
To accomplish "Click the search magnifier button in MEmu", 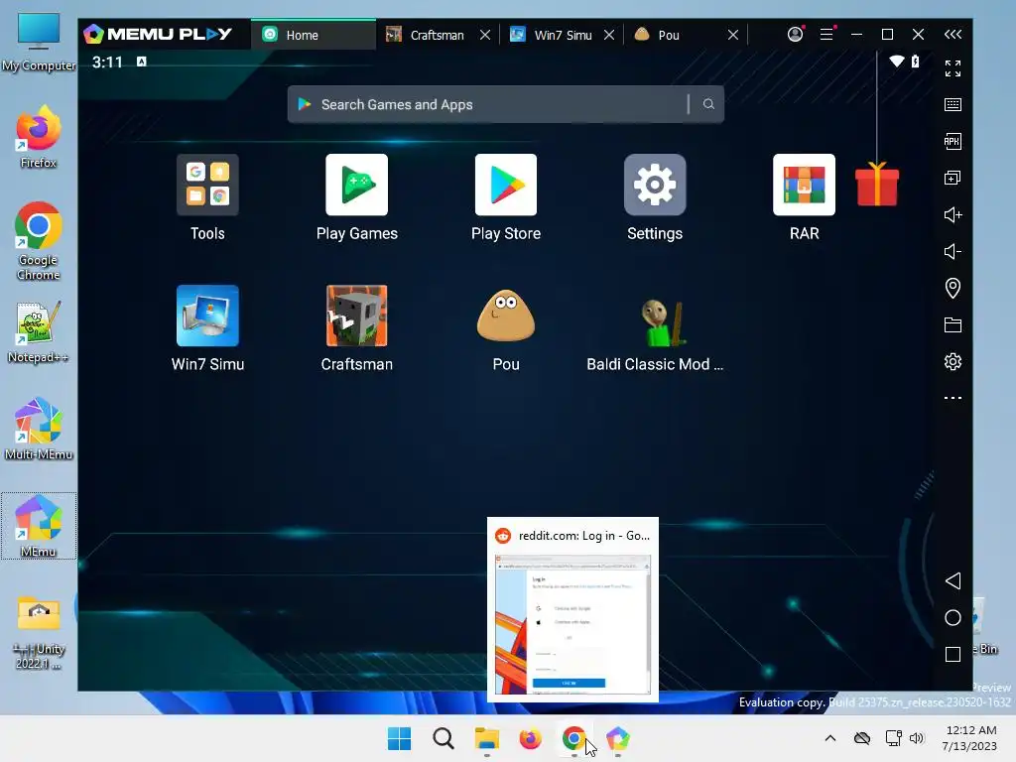I will point(708,104).
